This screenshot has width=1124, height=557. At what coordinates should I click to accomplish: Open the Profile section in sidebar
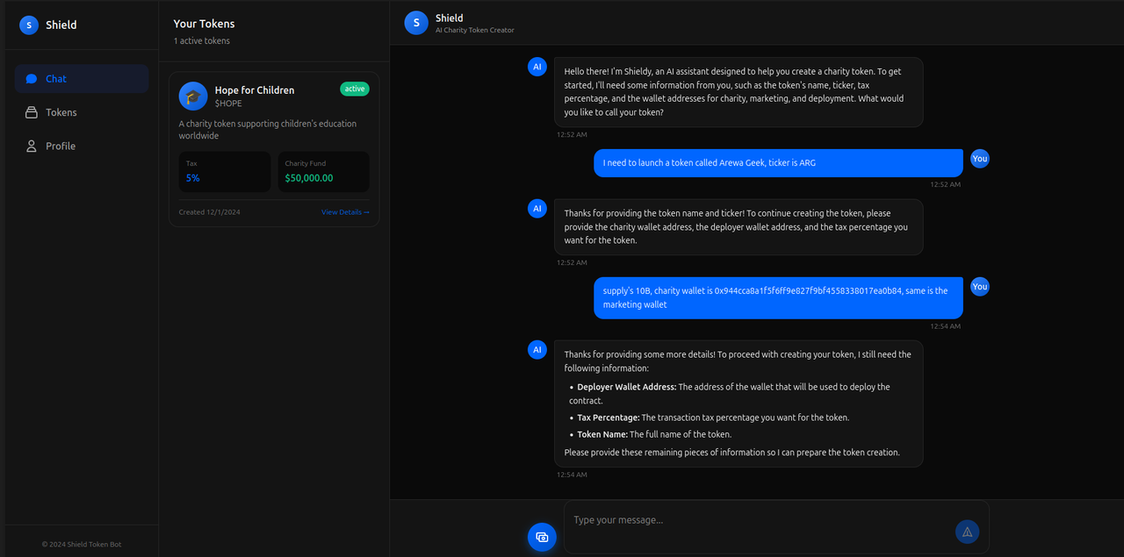pyautogui.click(x=81, y=146)
